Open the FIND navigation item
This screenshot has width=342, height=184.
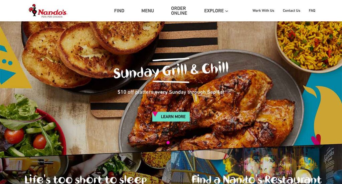(119, 11)
